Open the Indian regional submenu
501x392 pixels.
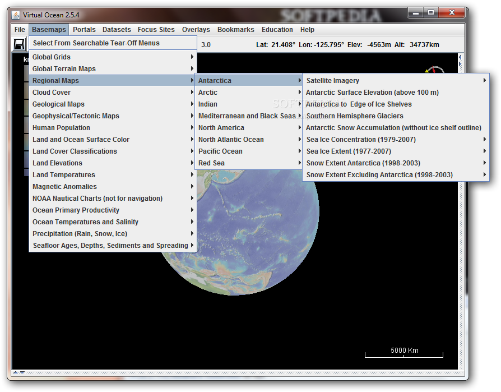click(249, 104)
